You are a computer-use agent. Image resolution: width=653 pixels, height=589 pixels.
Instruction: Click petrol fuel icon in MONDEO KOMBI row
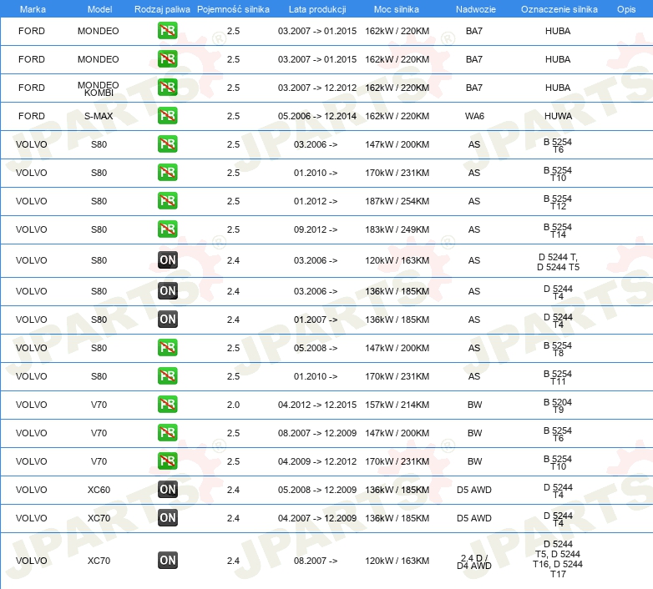click(x=167, y=88)
